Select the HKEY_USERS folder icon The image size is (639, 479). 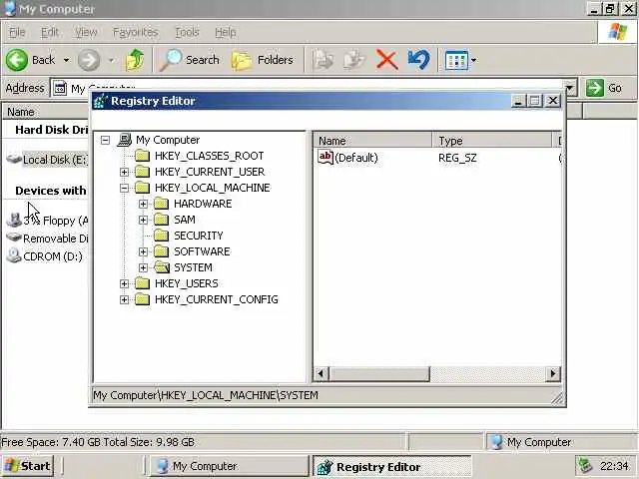point(142,283)
